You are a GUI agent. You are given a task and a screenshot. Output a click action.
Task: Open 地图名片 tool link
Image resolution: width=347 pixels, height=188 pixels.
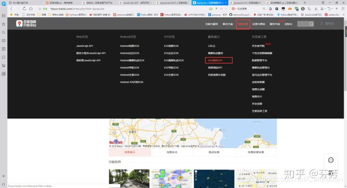(257, 96)
